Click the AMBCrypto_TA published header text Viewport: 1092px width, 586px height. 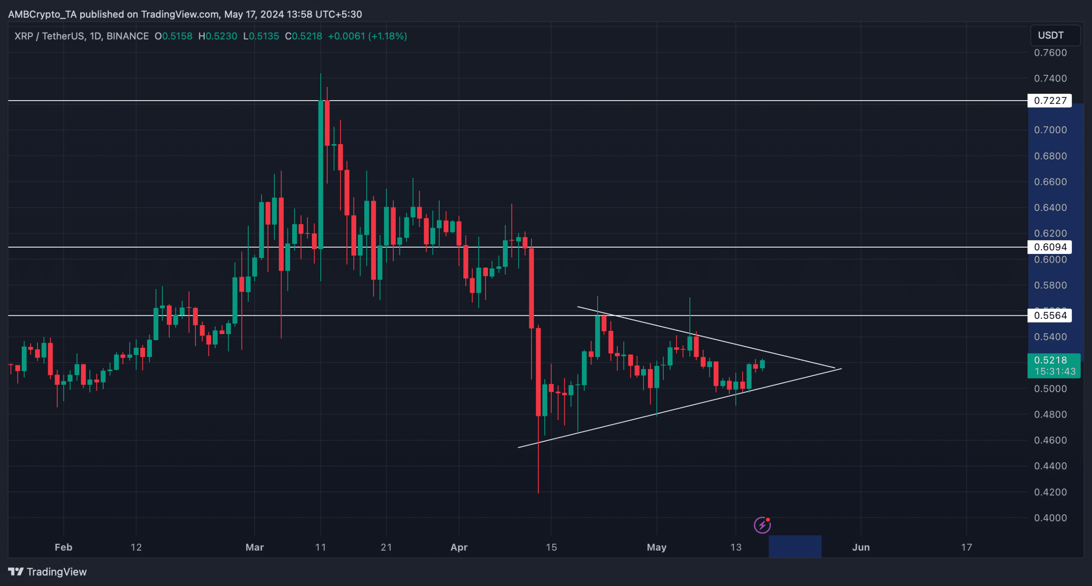point(185,14)
